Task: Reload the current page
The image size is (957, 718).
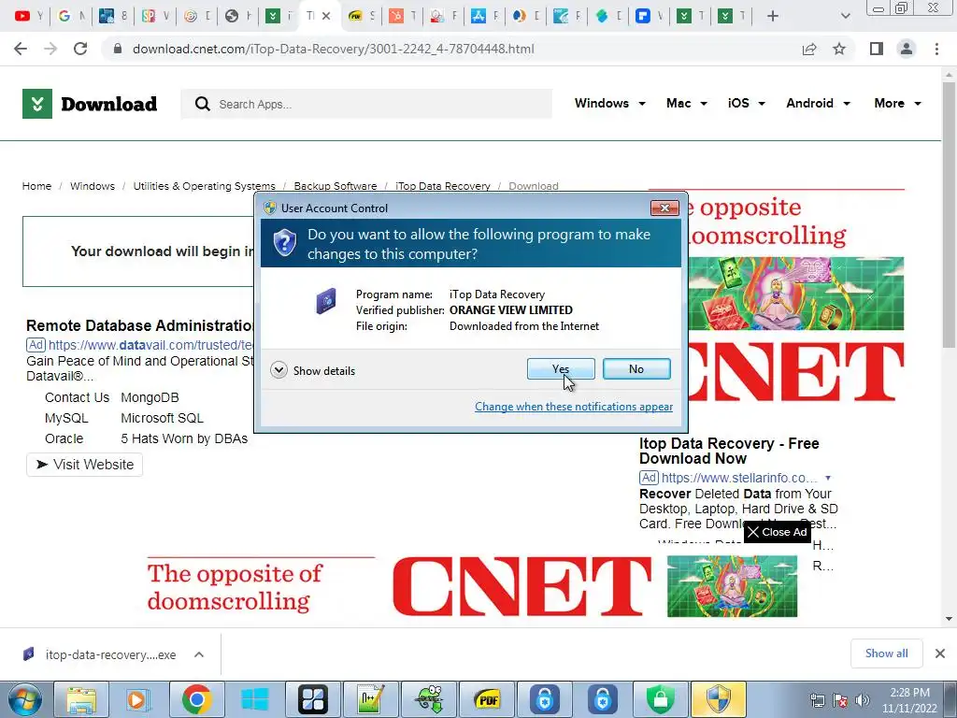Action: point(80,49)
